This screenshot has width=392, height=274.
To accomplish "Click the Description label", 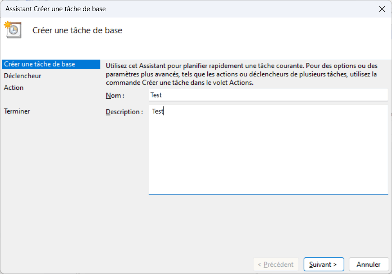I will coord(124,112).
